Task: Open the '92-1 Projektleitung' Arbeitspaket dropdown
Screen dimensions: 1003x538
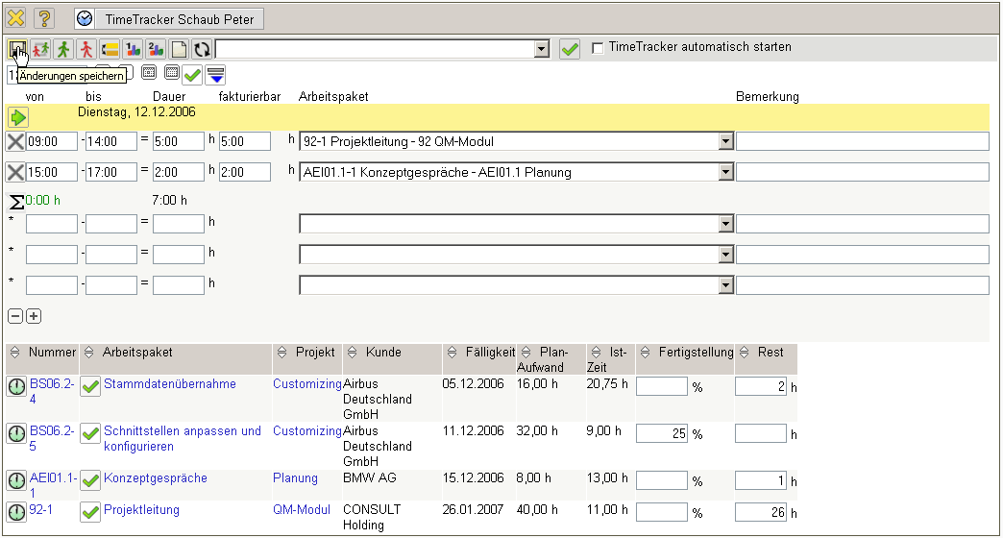Action: 725,142
